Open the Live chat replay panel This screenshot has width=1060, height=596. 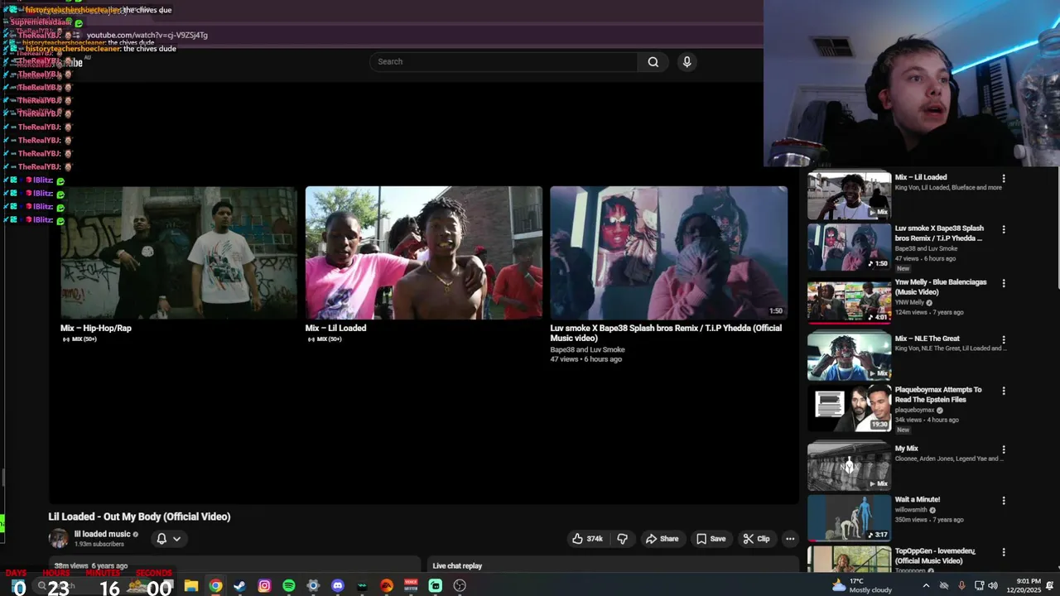[457, 566]
